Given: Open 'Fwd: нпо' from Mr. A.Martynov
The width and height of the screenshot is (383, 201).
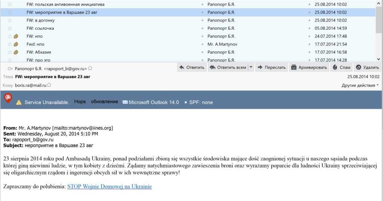Looking at the screenshot, I should point(36,44).
